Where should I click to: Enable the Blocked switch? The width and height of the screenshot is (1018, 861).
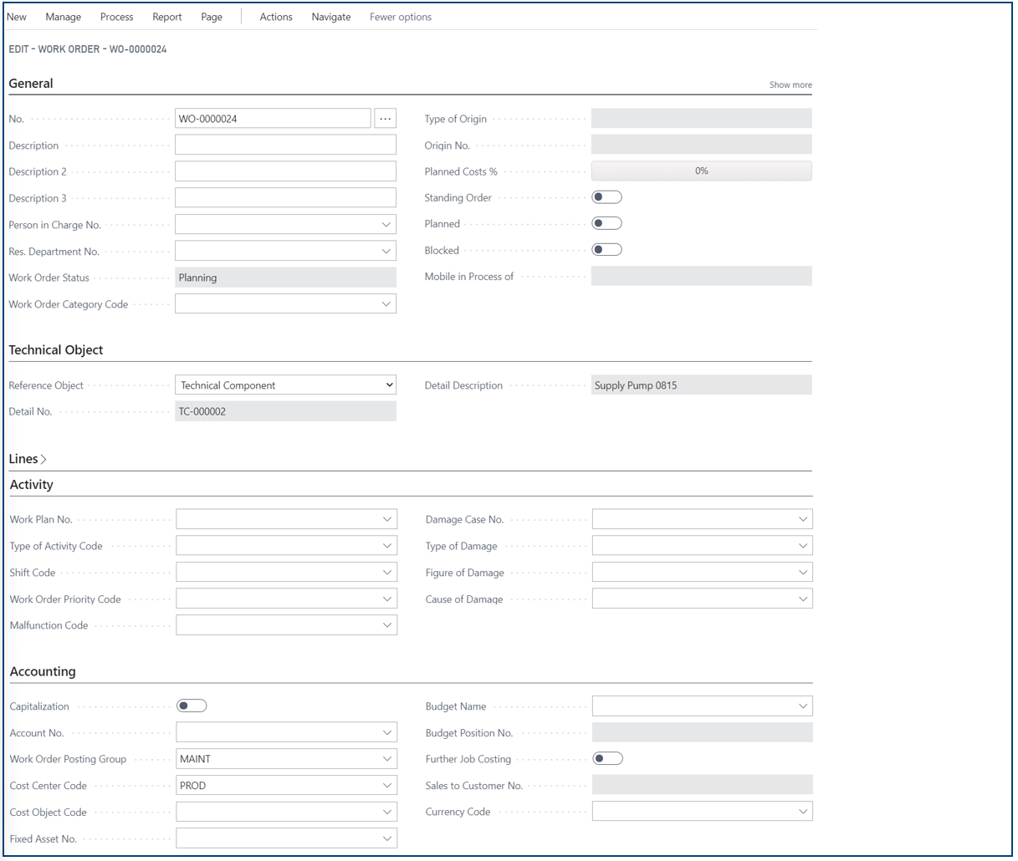click(x=606, y=250)
